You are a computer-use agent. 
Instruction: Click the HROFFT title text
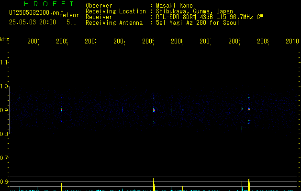tap(49, 4)
